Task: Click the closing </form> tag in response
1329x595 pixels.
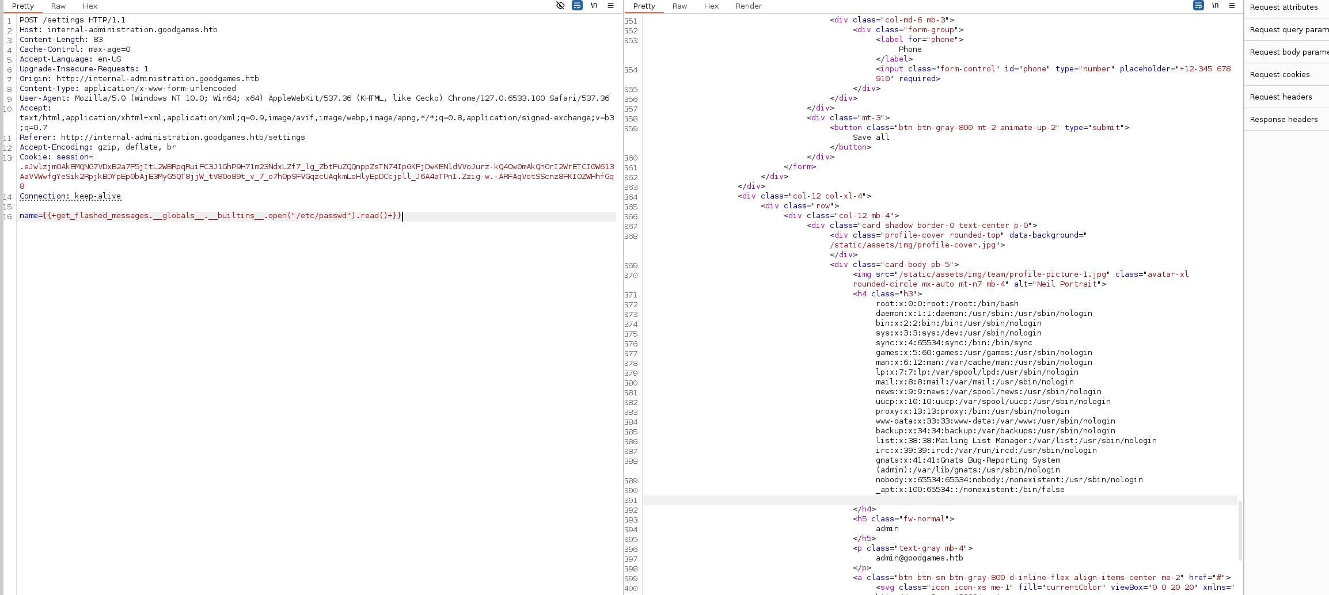Action: (799, 167)
